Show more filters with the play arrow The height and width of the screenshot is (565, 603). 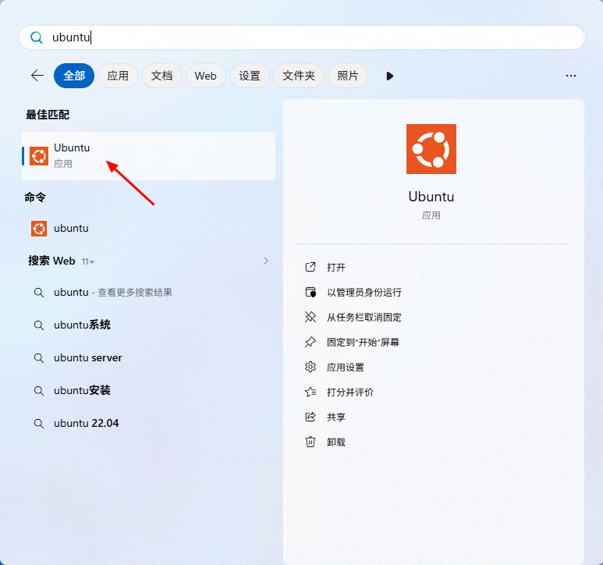tap(389, 76)
